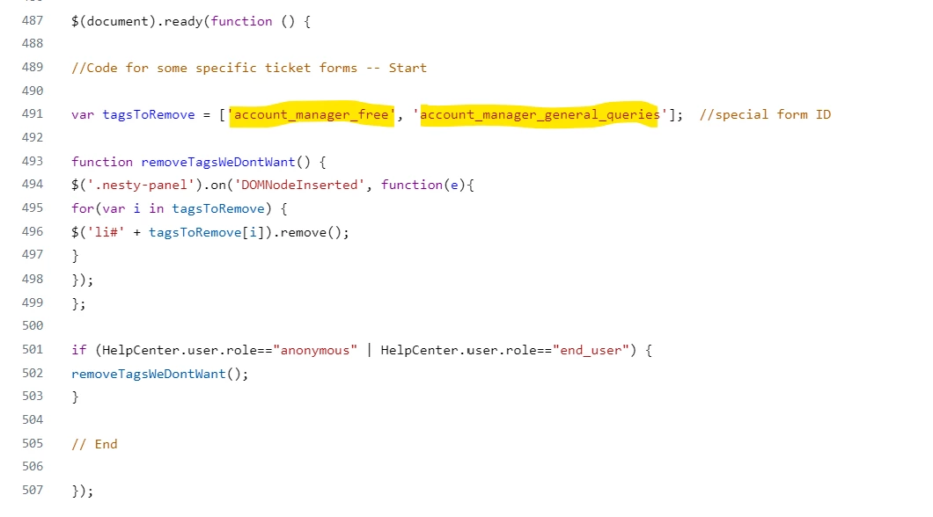The image size is (933, 517).
Task: Click the removeTagsWeDontWant() call on line 502
Action: [159, 374]
